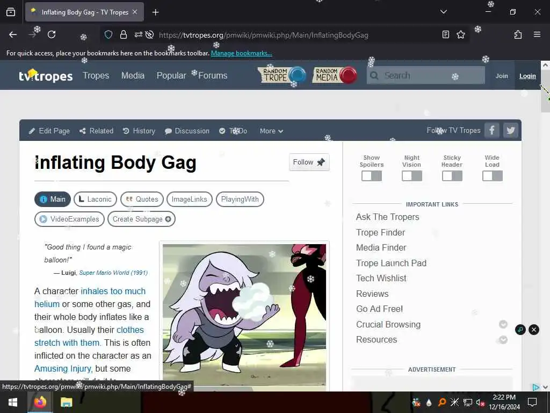Click the Login link
The width and height of the screenshot is (550, 413).
(x=527, y=76)
